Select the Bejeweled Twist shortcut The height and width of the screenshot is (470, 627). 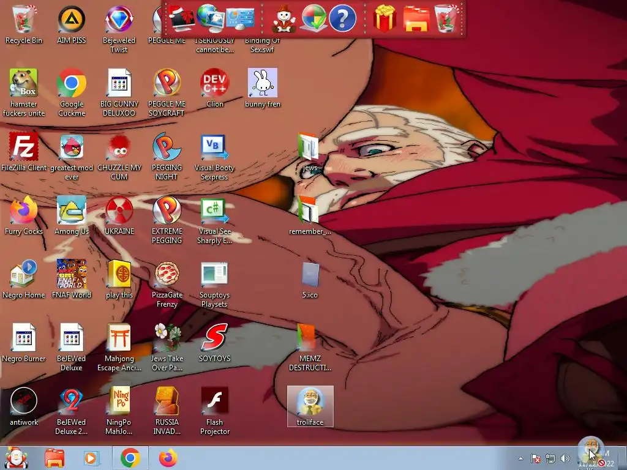[x=119, y=29]
